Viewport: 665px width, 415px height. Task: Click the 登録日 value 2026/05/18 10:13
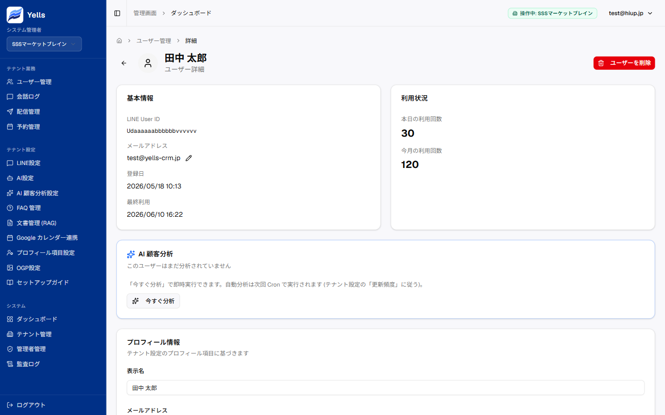pyautogui.click(x=154, y=186)
